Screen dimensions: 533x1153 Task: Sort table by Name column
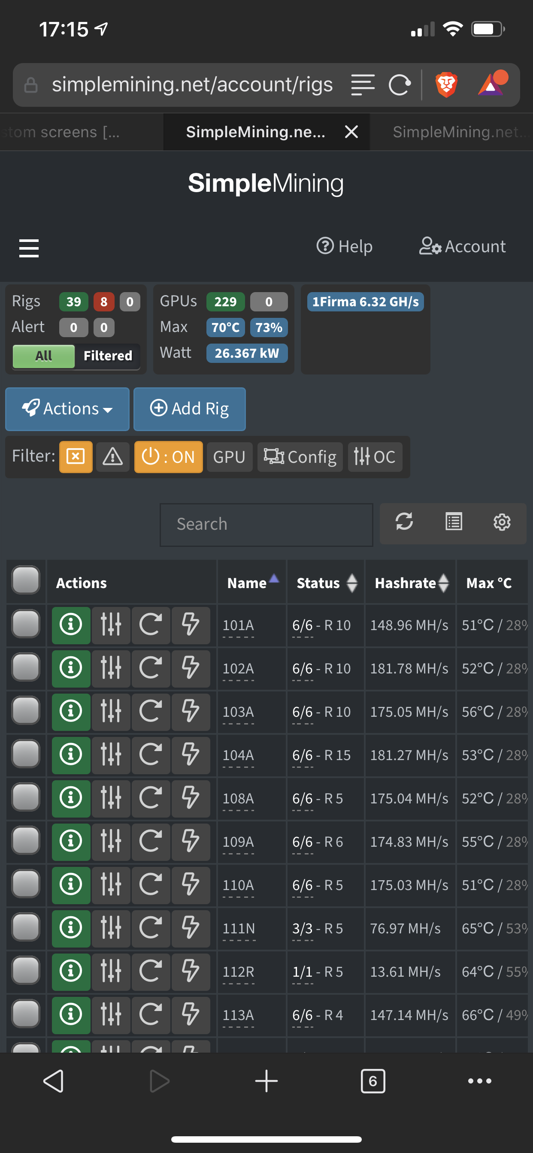click(x=252, y=583)
